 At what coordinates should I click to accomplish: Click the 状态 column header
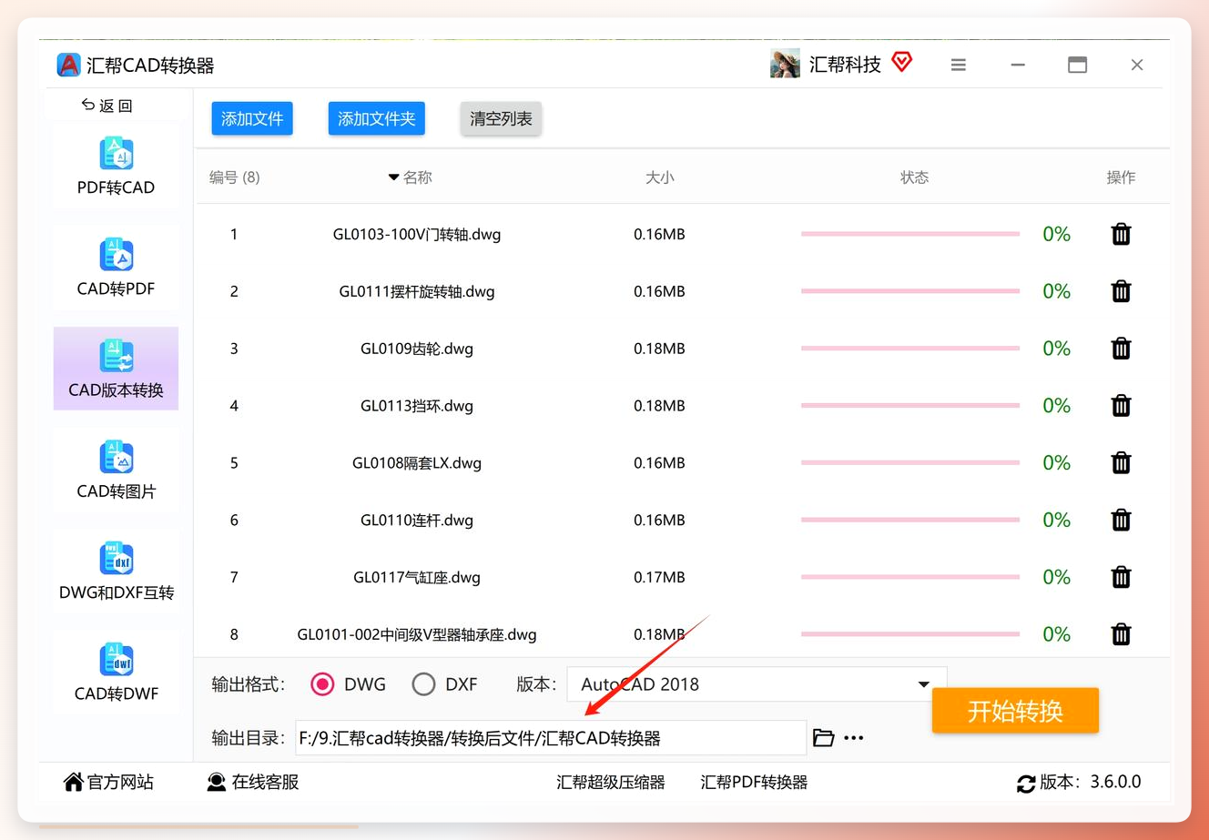[915, 177]
